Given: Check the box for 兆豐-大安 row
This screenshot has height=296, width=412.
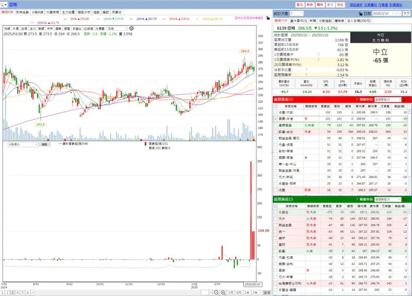Looking at the screenshot, I should [x=276, y=113].
